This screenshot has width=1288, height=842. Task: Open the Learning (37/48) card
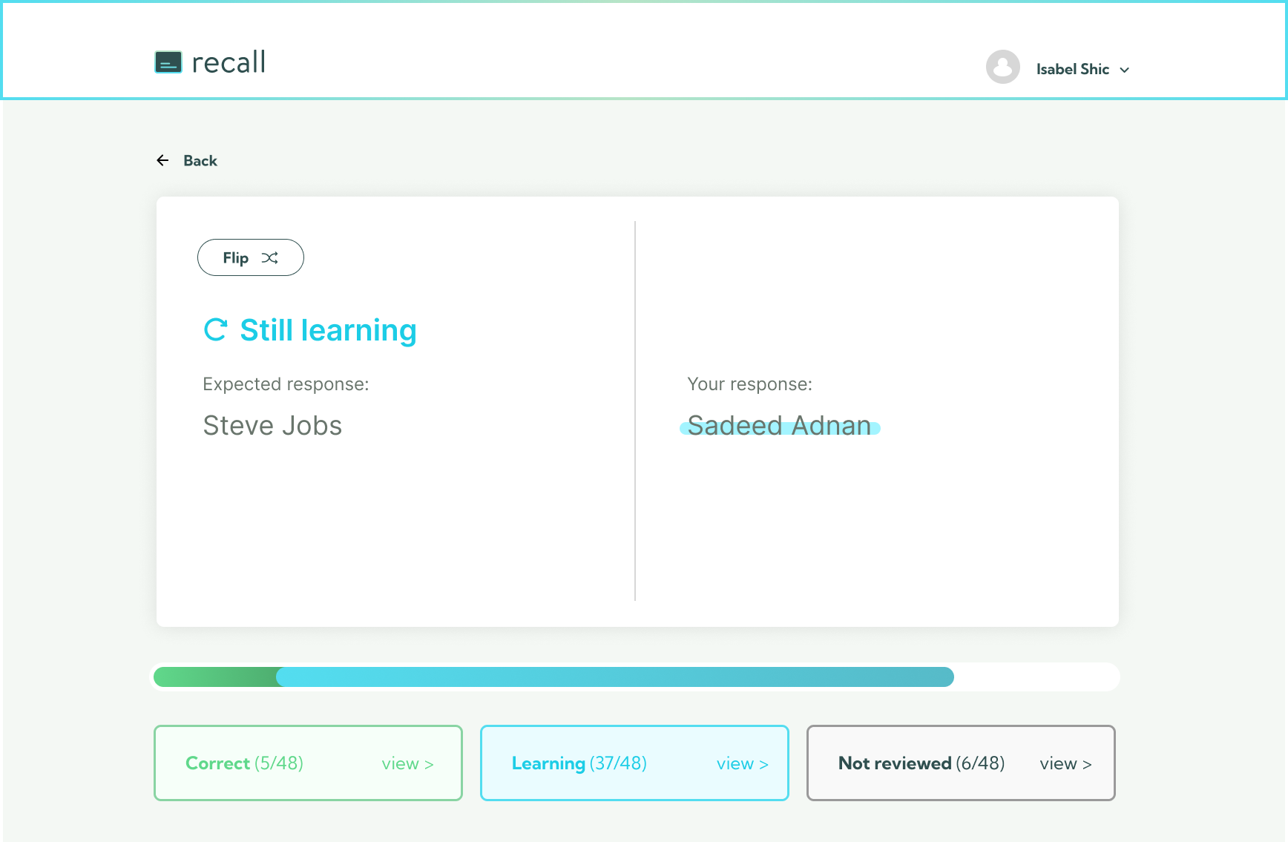click(x=634, y=763)
